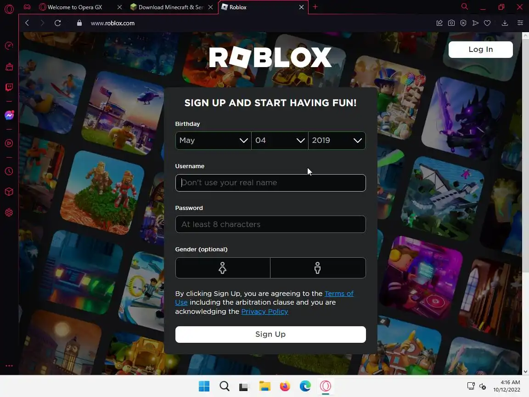Close the Welcome to Opera GX tab
Image resolution: width=529 pixels, height=397 pixels.
[x=119, y=7]
